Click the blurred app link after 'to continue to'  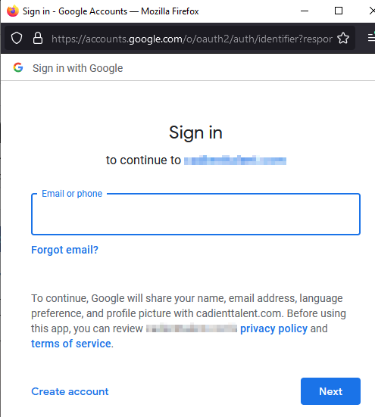click(x=235, y=160)
